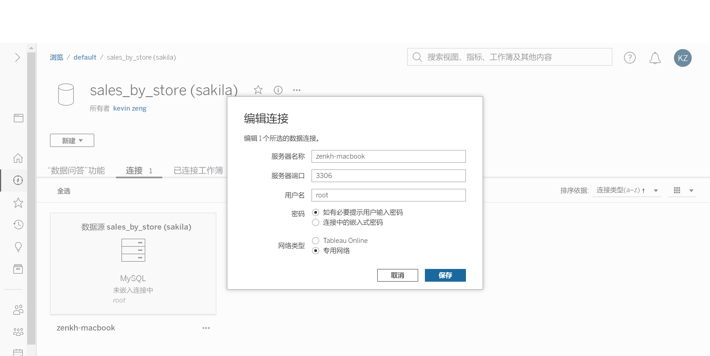Click the italic root username on card
The image size is (710, 356).
tap(119, 300)
